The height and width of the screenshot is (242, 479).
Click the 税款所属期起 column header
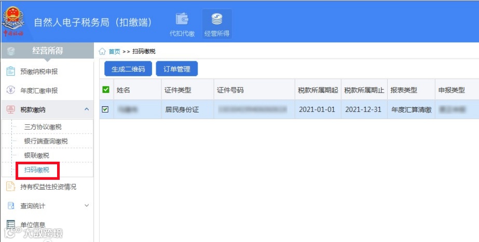[x=318, y=90]
